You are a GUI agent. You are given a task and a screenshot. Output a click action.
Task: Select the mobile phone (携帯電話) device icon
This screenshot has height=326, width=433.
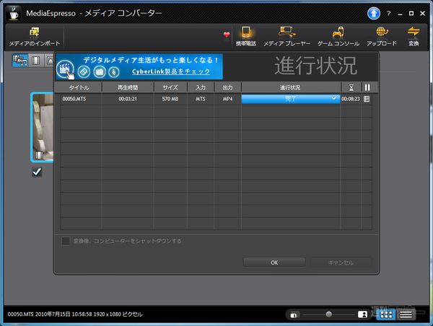(246, 32)
